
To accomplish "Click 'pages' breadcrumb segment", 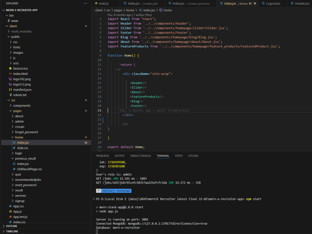I will click(118, 10).
